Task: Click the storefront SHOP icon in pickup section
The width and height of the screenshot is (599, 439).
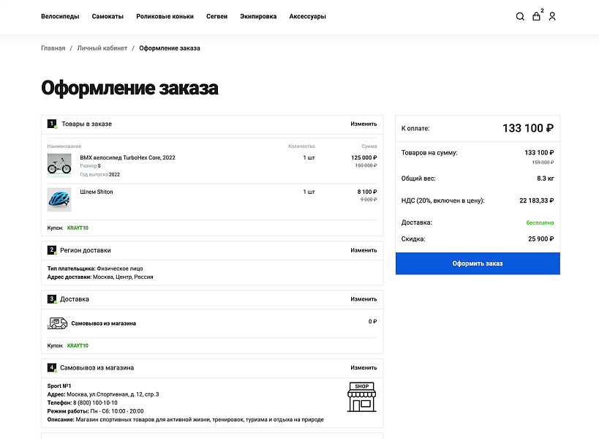Action: (360, 397)
